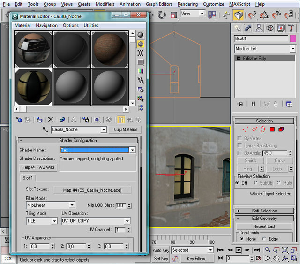Select Vertex sub-object level icon
The height and width of the screenshot is (264, 300).
(245, 129)
